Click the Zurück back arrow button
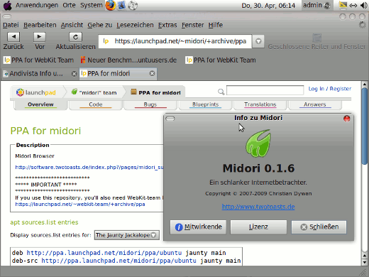369x277 pixels. [x=13, y=37]
